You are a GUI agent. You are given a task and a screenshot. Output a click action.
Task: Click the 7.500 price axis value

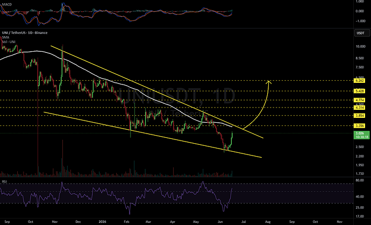[360, 67]
